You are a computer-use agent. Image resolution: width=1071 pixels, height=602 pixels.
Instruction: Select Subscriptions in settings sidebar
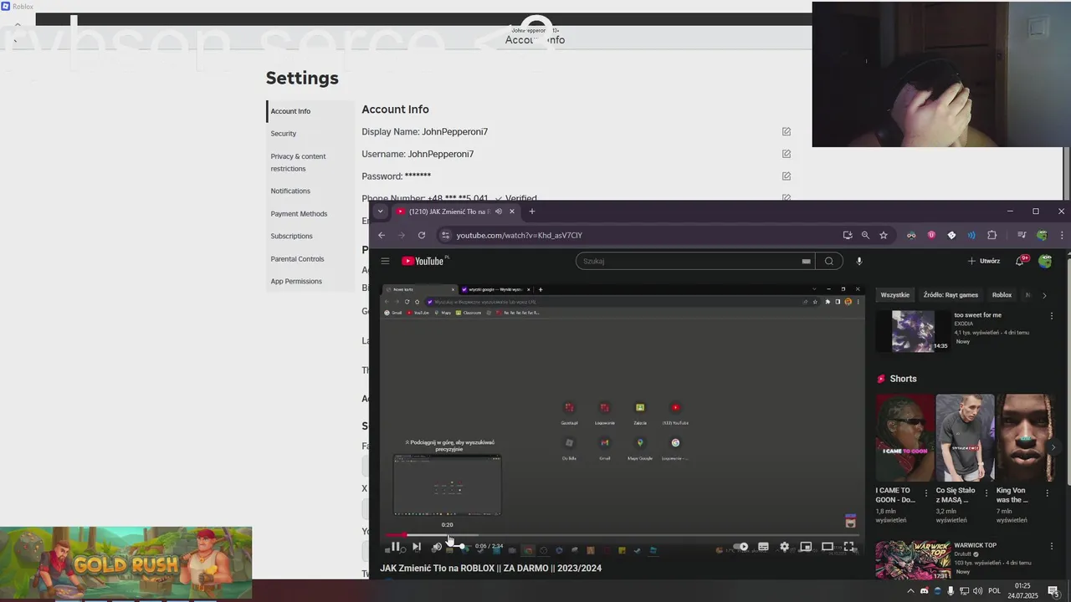(291, 237)
